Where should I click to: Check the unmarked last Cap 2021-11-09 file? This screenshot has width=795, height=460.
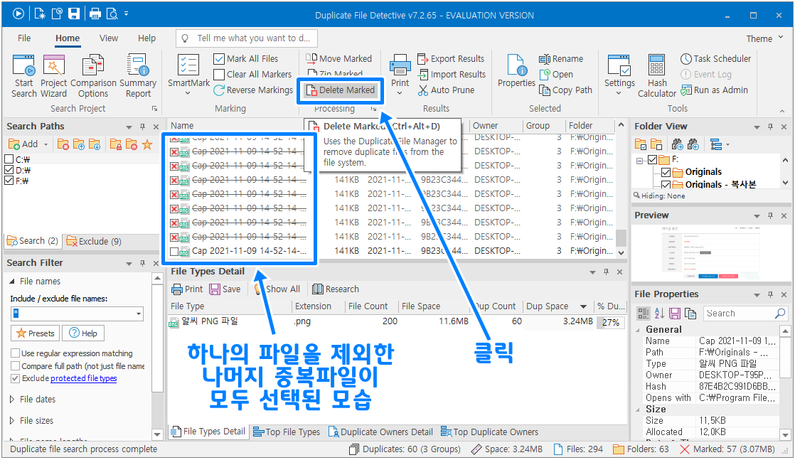coord(174,251)
